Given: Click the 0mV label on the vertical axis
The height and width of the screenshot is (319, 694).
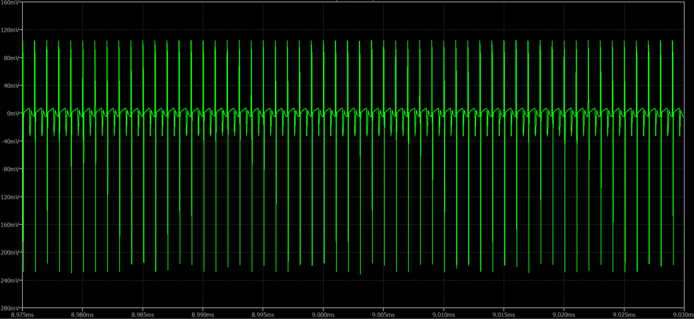Looking at the screenshot, I should point(12,113).
